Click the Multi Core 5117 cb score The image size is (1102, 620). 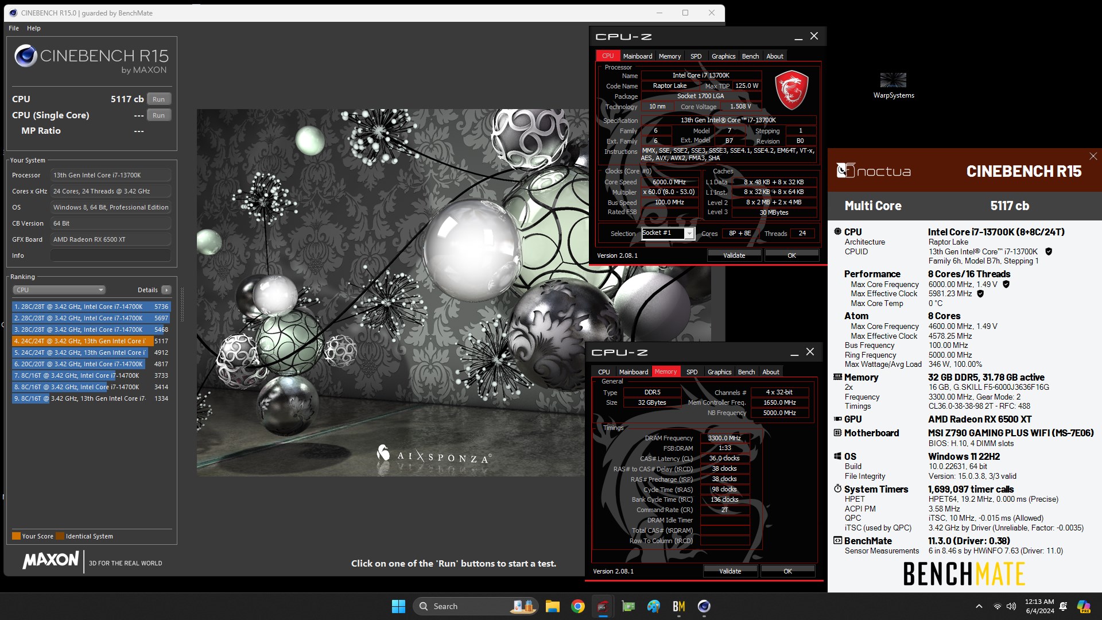(1010, 206)
